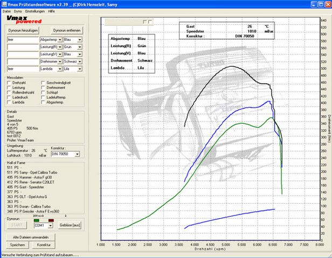Viewport: 332px width, 258px height.
Task: Click 'Prüfer: VmaxTeam' in Details
Action: tap(20, 140)
